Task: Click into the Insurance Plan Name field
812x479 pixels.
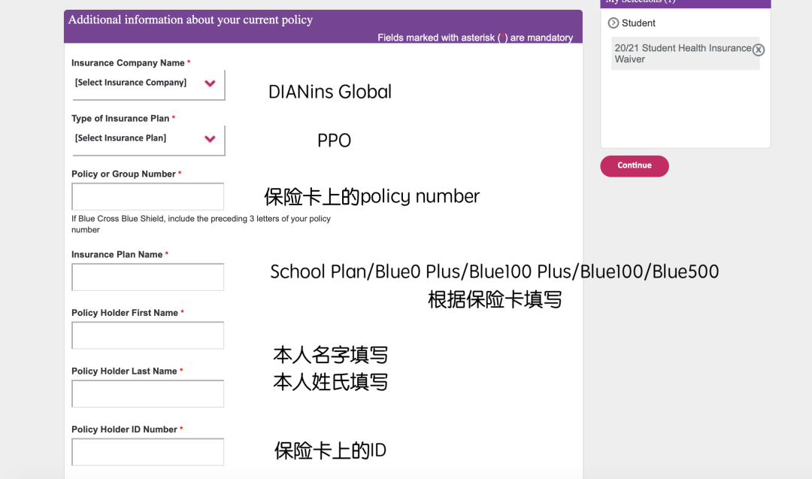Action: tap(147, 277)
